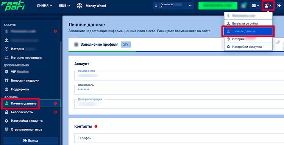Click the Fastpari logo
The height and width of the screenshot is (145, 284).
click(13, 6)
